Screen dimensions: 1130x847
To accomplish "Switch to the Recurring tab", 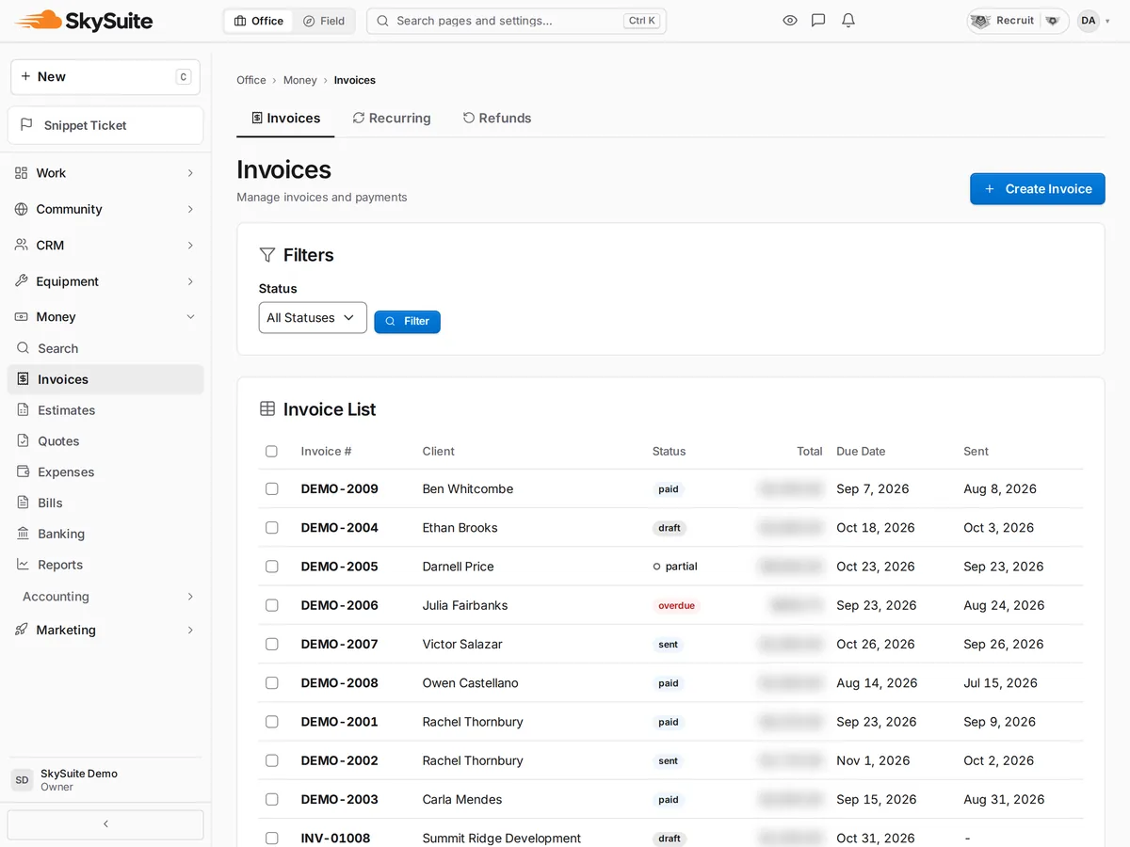I will tap(392, 118).
